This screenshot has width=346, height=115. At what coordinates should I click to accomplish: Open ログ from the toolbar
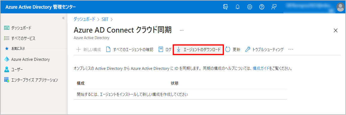(165, 50)
